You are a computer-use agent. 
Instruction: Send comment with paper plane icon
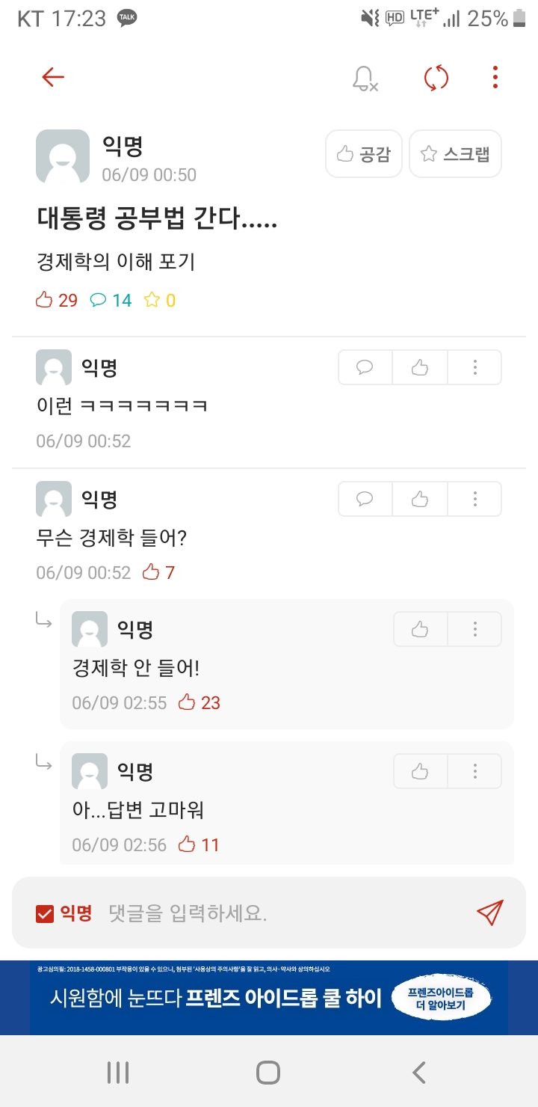[x=489, y=913]
